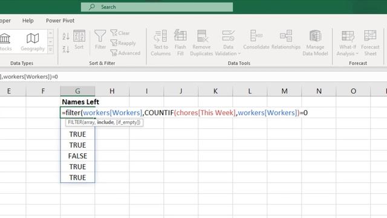Sort ascending A to Z
Viewport: 387px width, 218px height.
pos(66,36)
